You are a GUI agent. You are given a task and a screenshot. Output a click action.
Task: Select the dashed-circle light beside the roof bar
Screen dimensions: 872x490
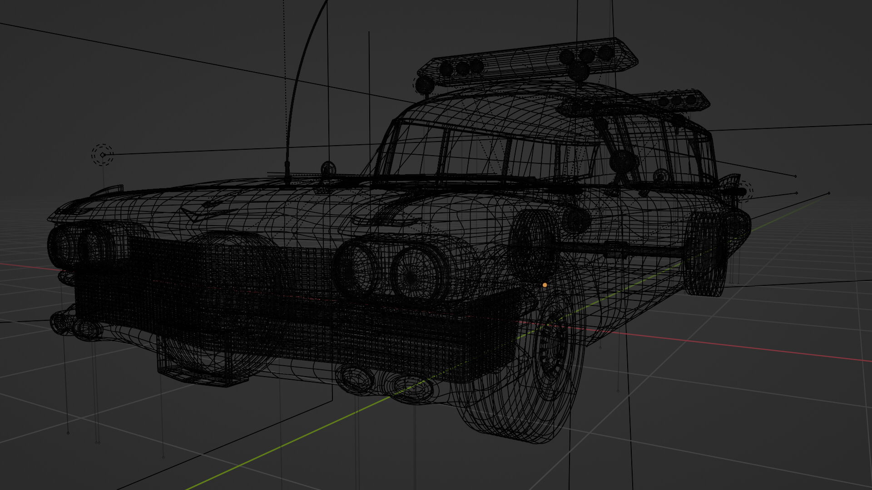click(x=423, y=84)
